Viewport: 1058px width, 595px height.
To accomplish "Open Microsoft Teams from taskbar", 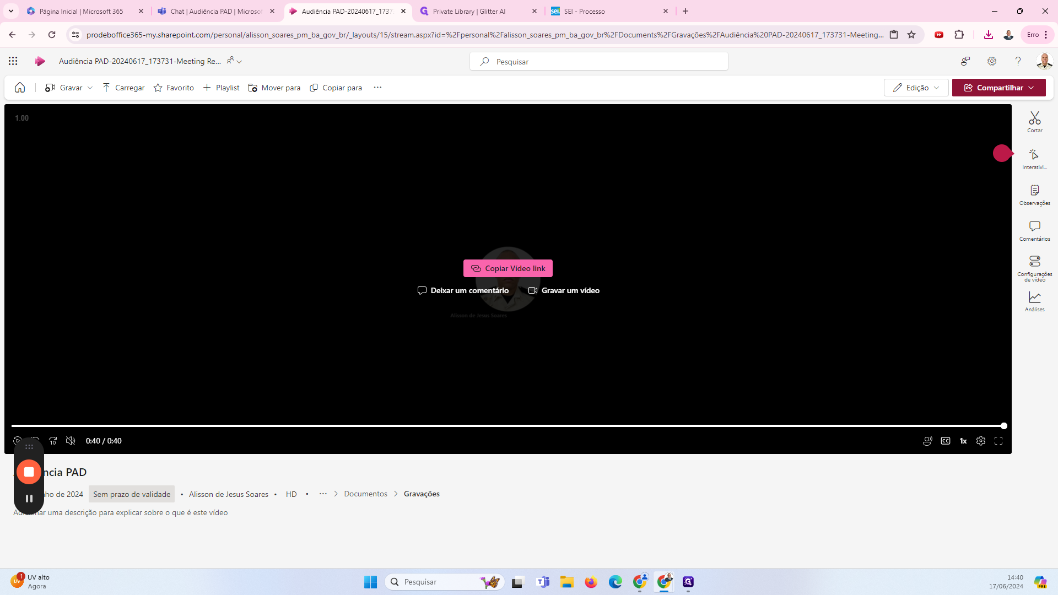I will coord(543,582).
